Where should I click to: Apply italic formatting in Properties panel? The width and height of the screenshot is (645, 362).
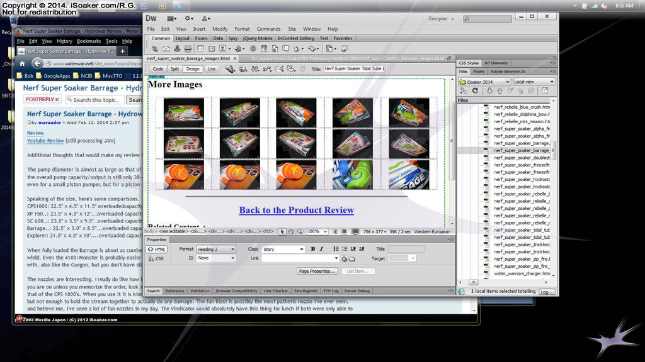pyautogui.click(x=321, y=249)
